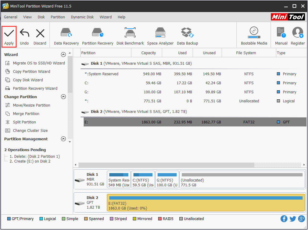
Task: Open the Twitter share icon
Action: [x=293, y=219]
